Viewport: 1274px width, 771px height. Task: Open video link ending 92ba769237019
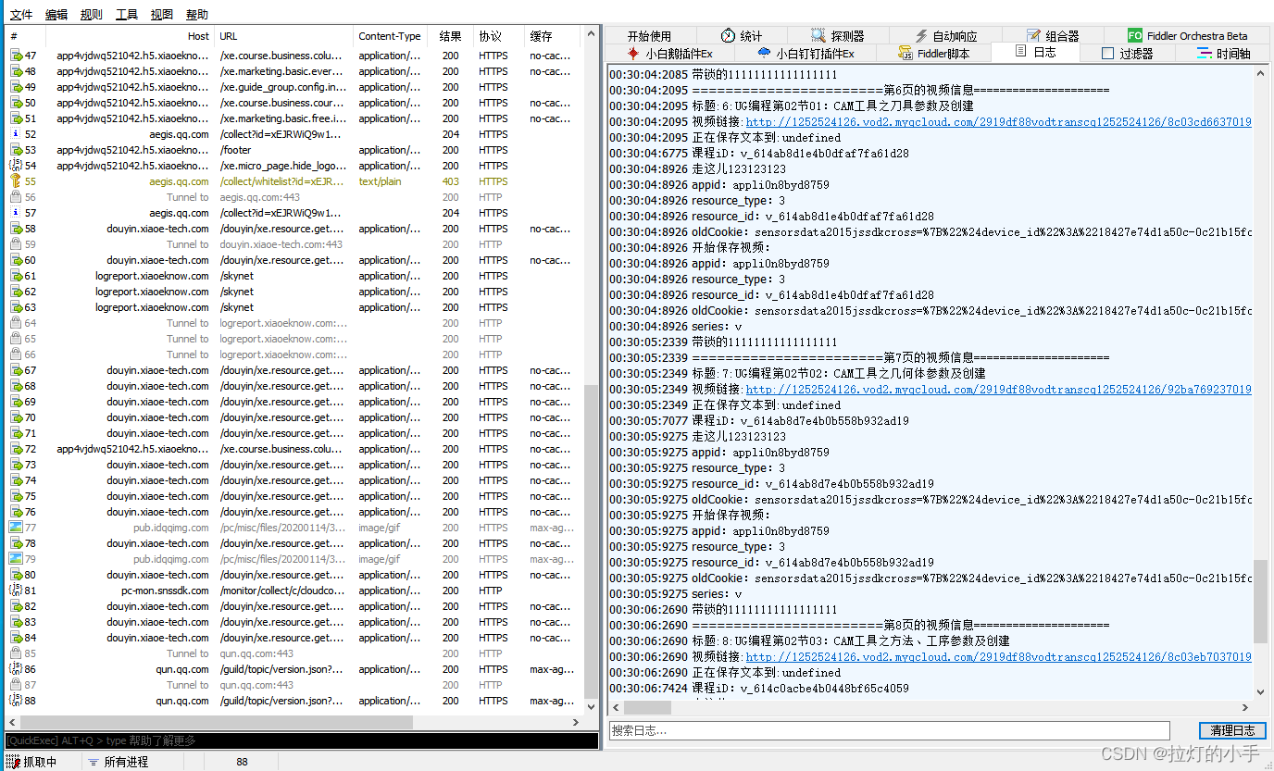pos(998,389)
